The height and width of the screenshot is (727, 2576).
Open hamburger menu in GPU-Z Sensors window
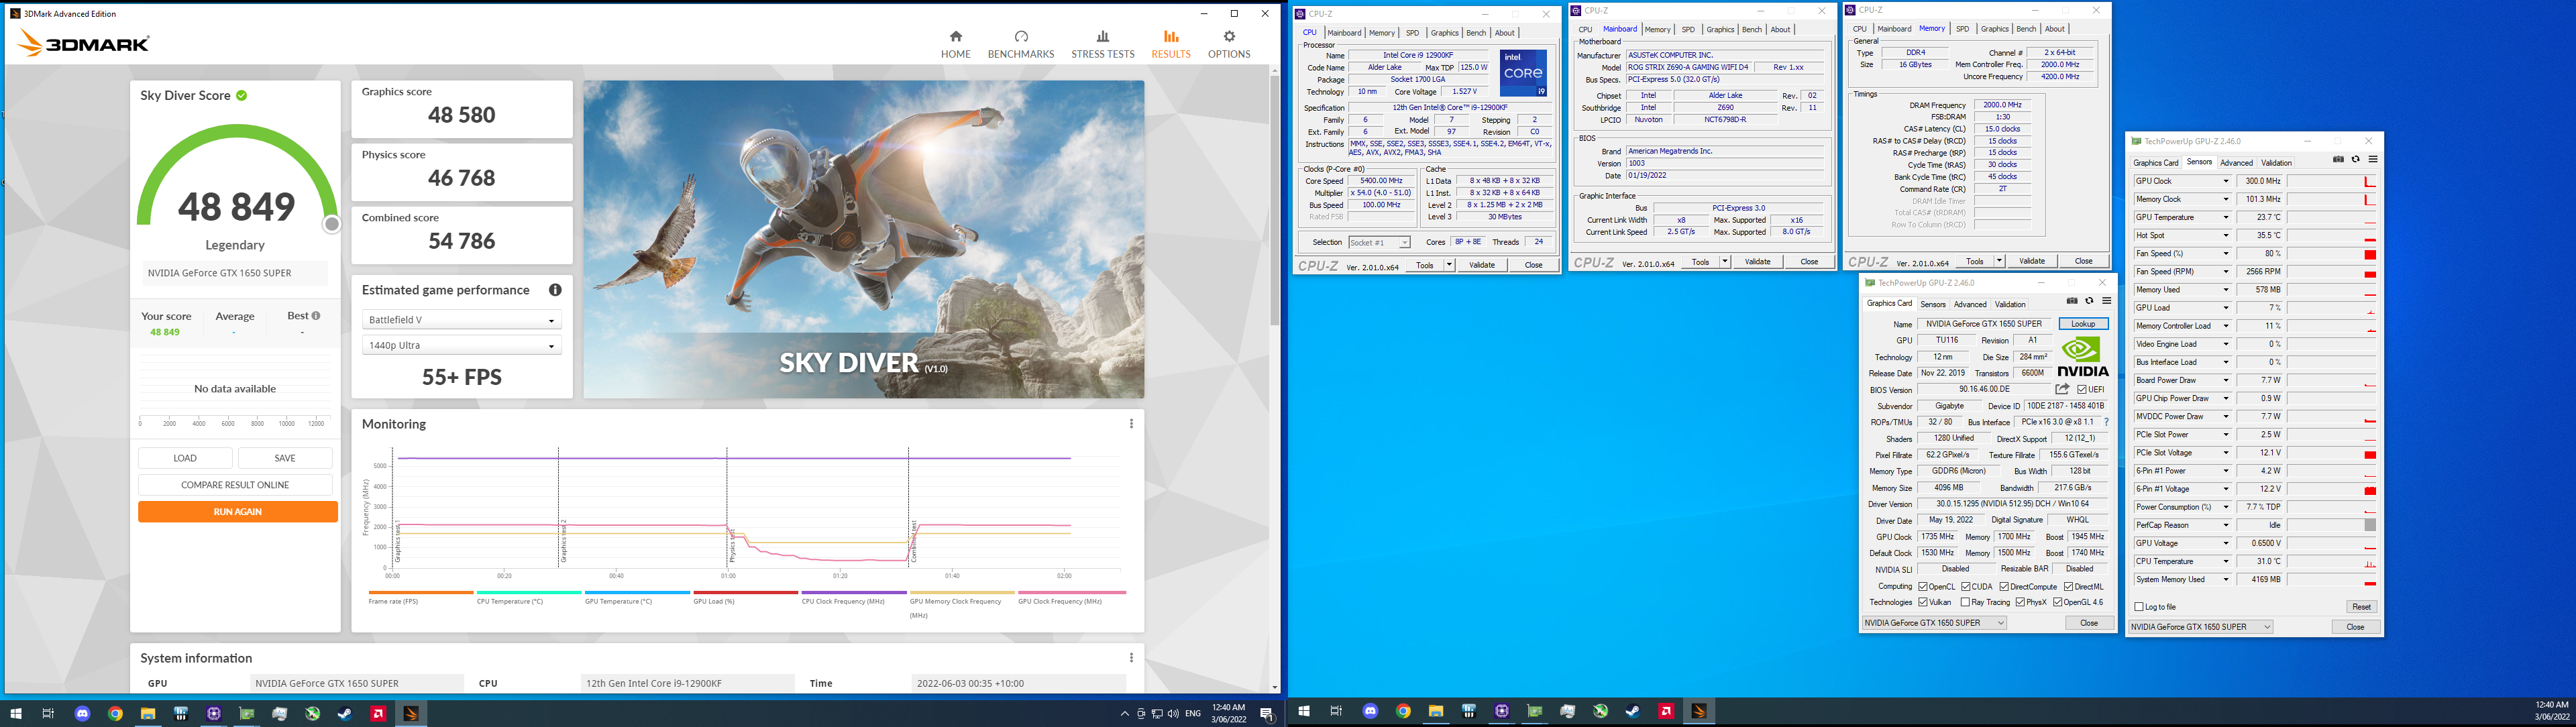tap(2372, 160)
